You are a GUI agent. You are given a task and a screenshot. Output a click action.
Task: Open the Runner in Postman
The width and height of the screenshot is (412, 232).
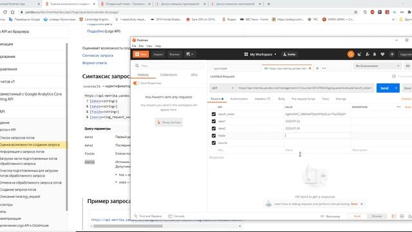pyautogui.click(x=174, y=54)
